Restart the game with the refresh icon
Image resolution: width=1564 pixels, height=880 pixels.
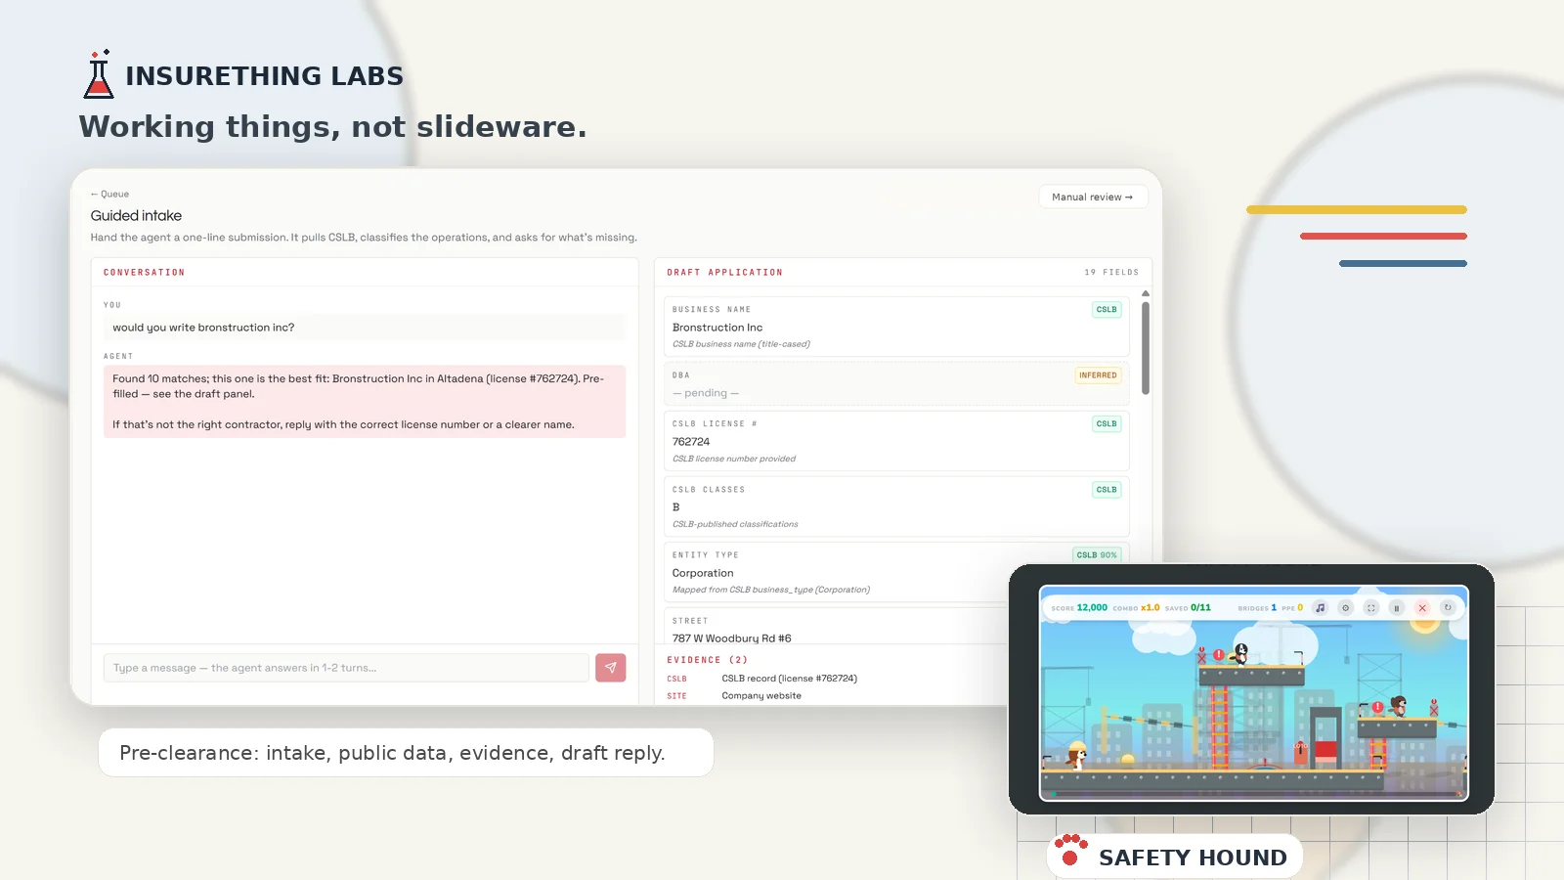pos(1448,607)
